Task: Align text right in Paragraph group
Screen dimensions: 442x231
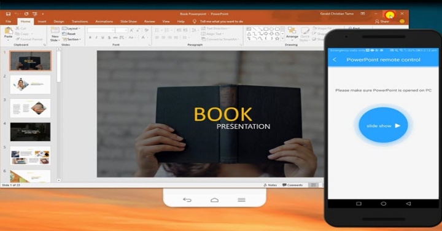Action: [169, 37]
